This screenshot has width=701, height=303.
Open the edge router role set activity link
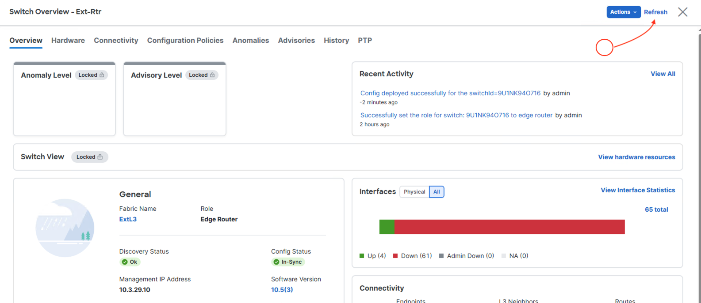click(x=456, y=115)
